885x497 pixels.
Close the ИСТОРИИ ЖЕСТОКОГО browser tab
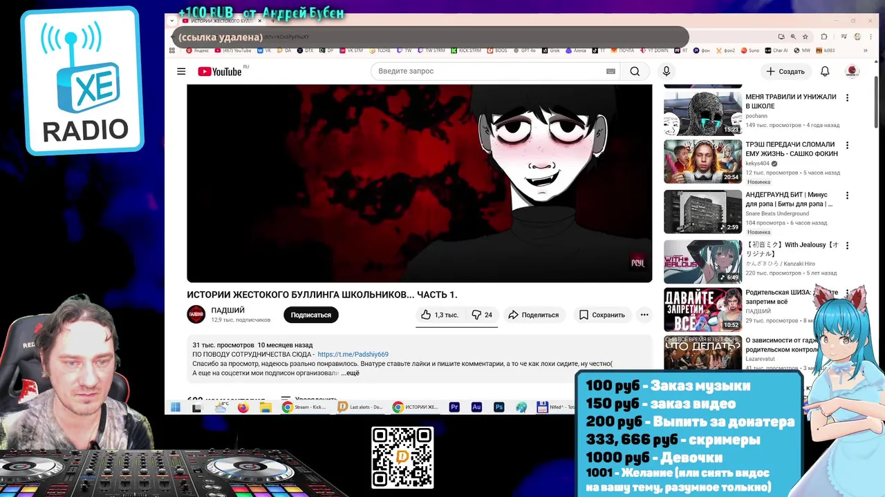pos(259,21)
